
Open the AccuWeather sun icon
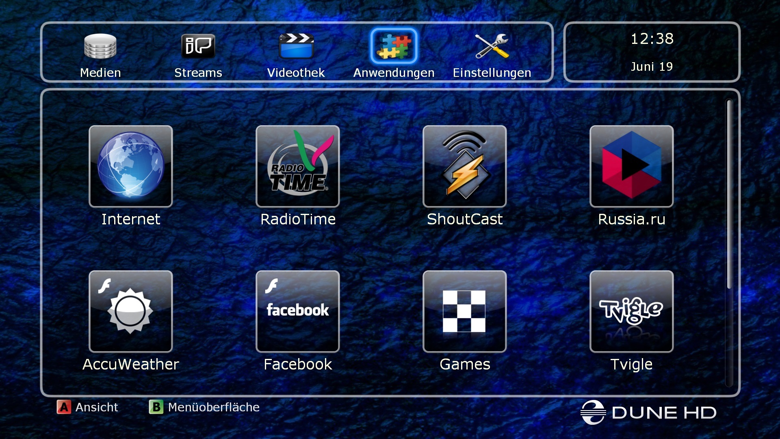tap(130, 311)
